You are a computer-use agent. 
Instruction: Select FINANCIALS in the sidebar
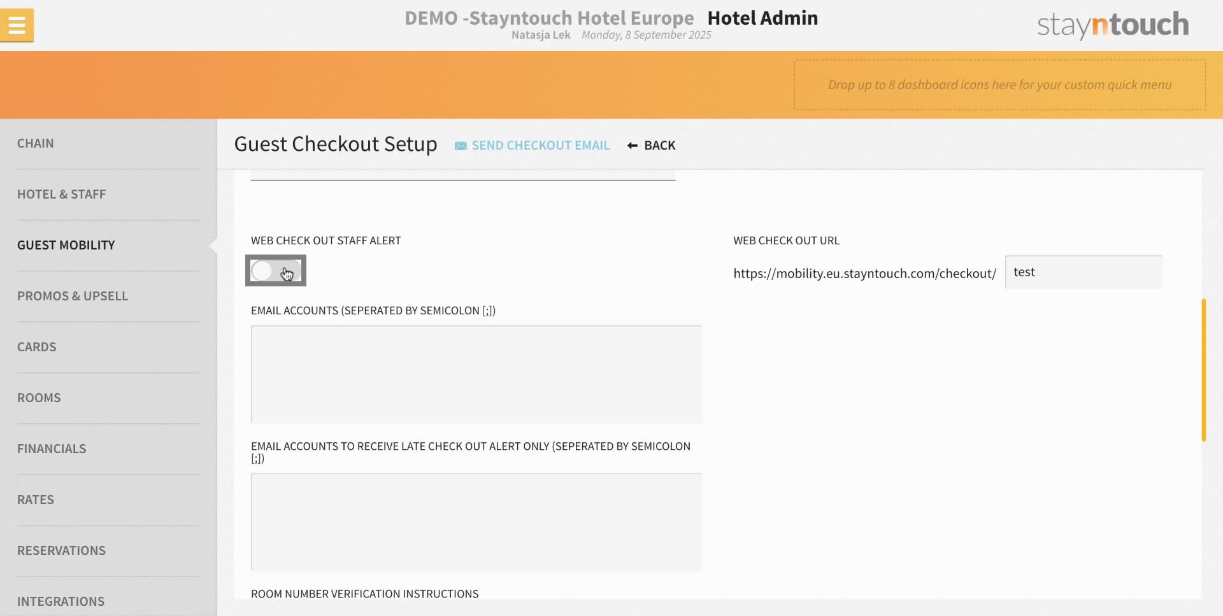[x=52, y=449]
